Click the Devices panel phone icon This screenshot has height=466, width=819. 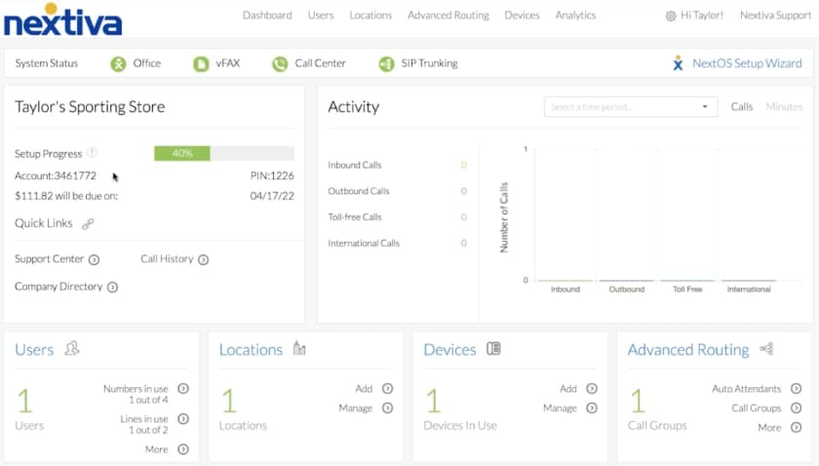[x=493, y=348]
